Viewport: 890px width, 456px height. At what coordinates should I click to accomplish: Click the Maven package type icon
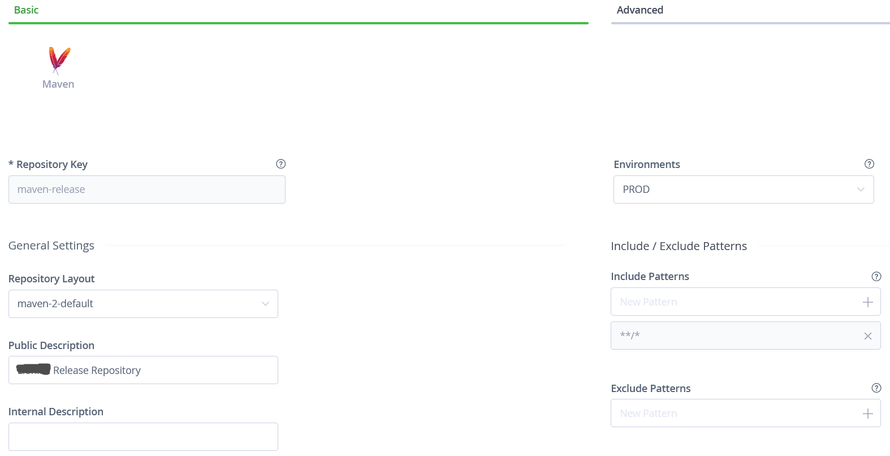59,61
